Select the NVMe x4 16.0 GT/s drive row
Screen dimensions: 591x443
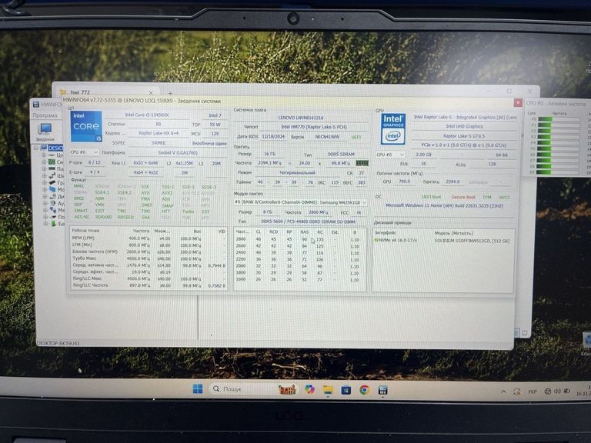[397, 240]
